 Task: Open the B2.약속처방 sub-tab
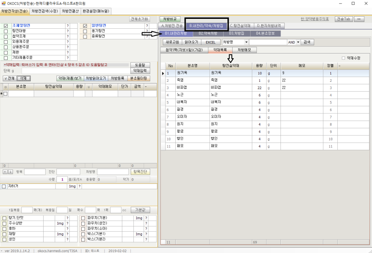(x=208, y=33)
